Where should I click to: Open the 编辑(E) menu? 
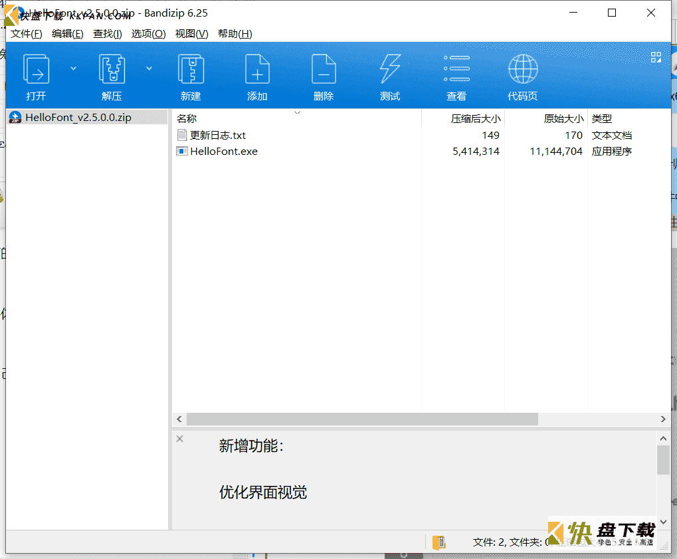coord(67,34)
